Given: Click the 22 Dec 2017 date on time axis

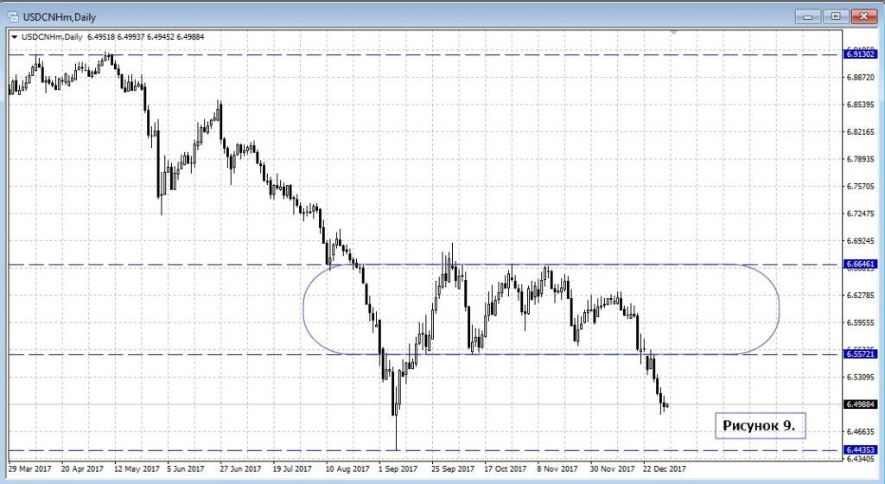Looking at the screenshot, I should click(x=664, y=469).
